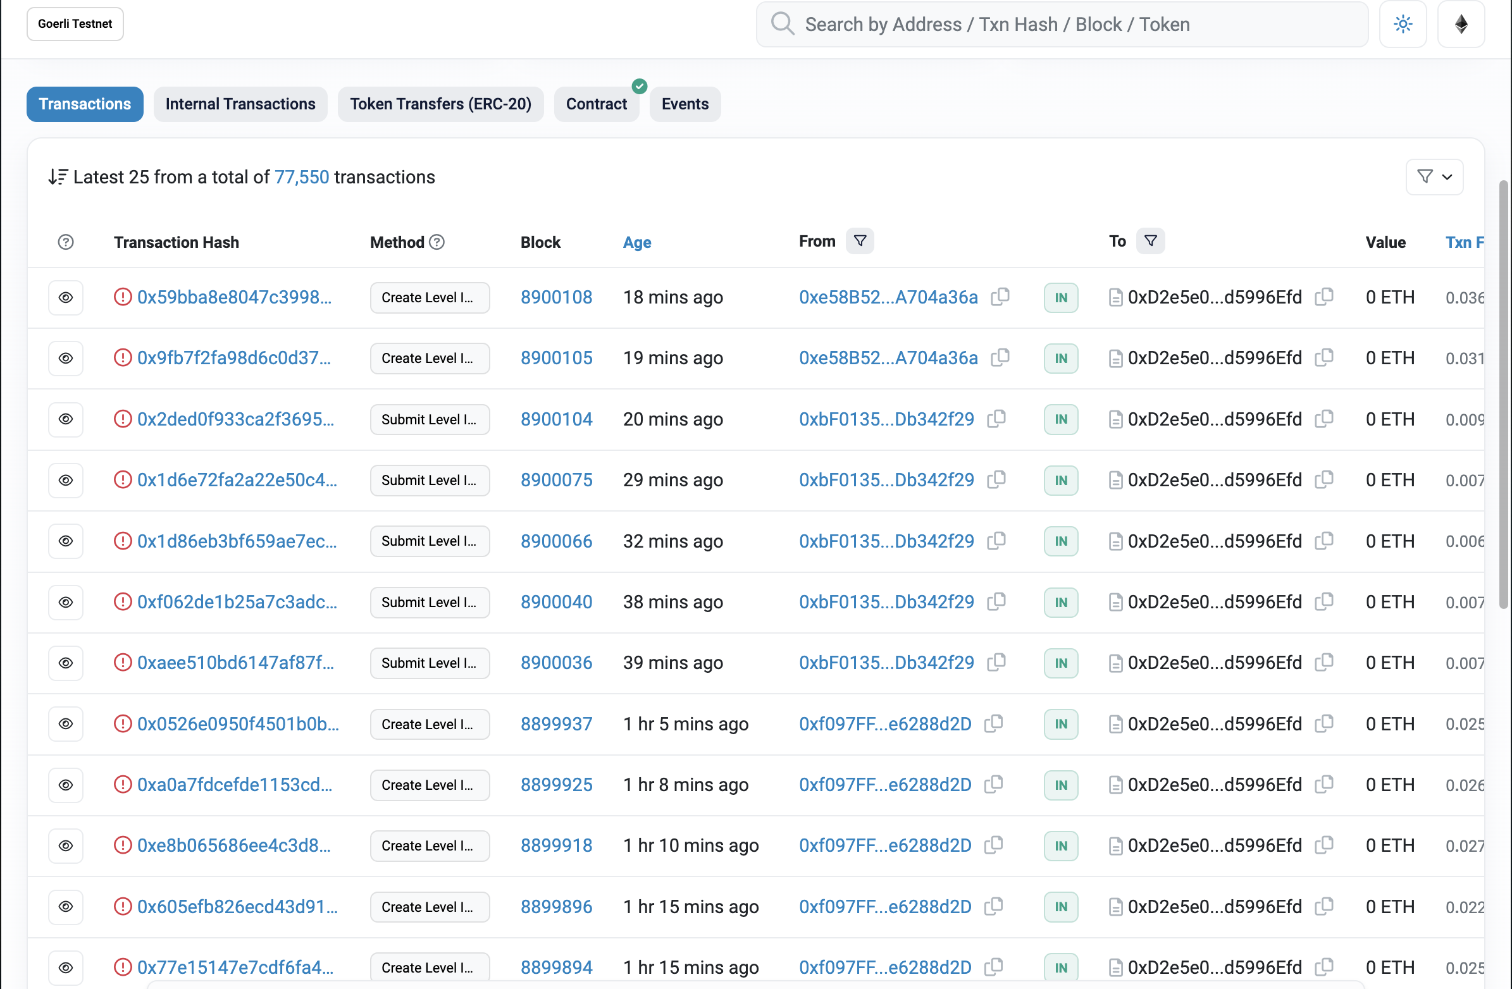This screenshot has width=1512, height=989.
Task: Switch to the Internal Transactions tab
Action: click(240, 104)
